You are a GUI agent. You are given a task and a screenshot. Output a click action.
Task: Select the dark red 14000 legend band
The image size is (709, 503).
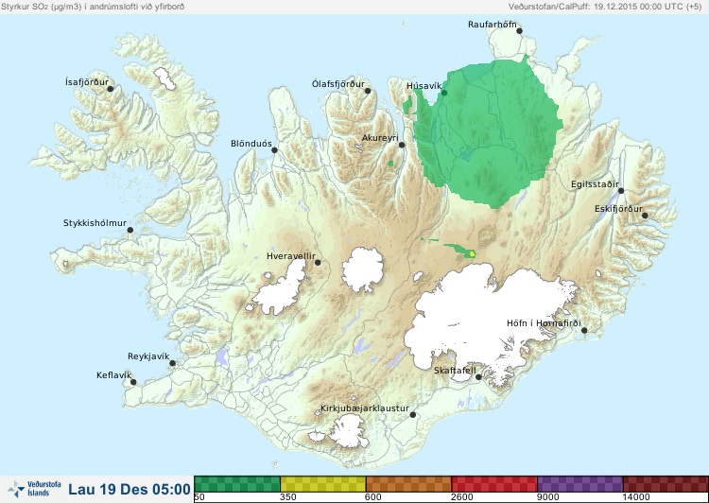666,484
